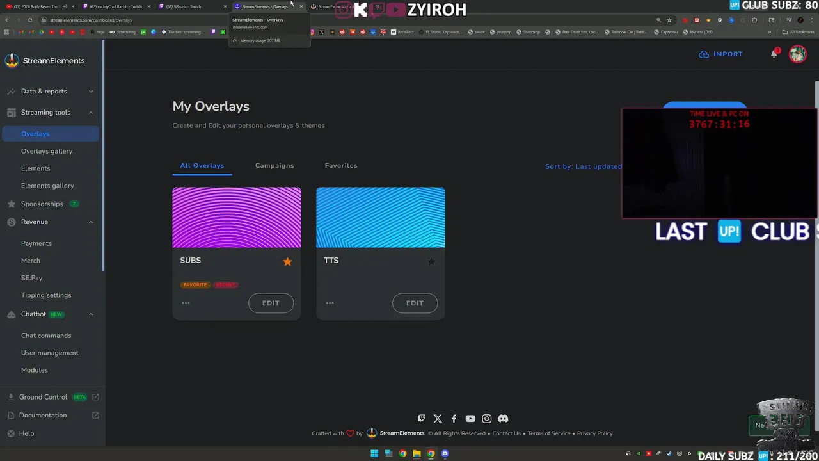819x461 pixels.
Task: Switch to the Favorites tab
Action: [x=341, y=166]
